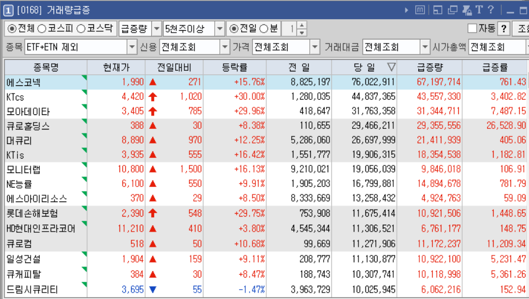
Task: Click 머큐리 surge volume 21,411,939
Action: pyautogui.click(x=439, y=140)
